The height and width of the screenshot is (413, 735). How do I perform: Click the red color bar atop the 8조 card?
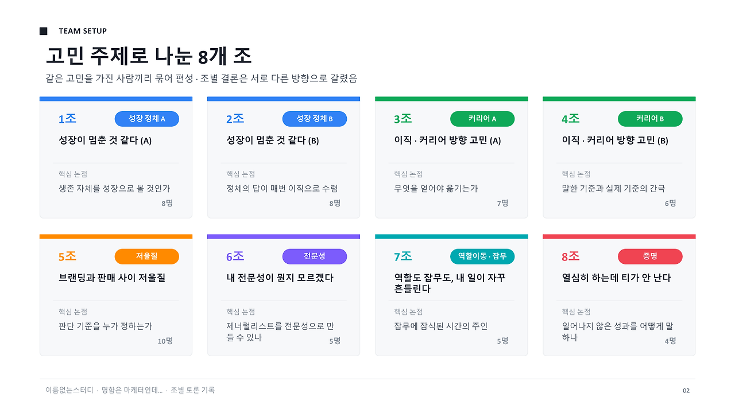point(619,236)
